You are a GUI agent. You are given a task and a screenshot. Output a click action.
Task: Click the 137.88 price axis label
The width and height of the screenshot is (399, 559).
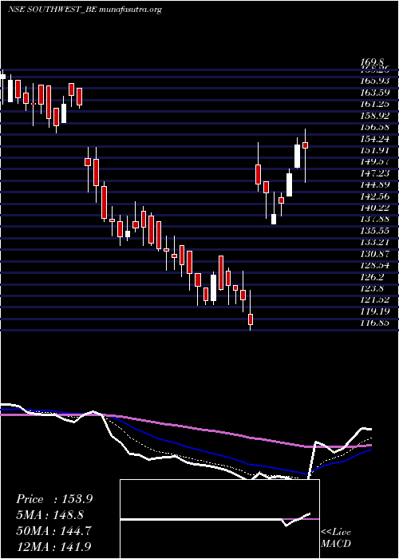pyautogui.click(x=375, y=220)
